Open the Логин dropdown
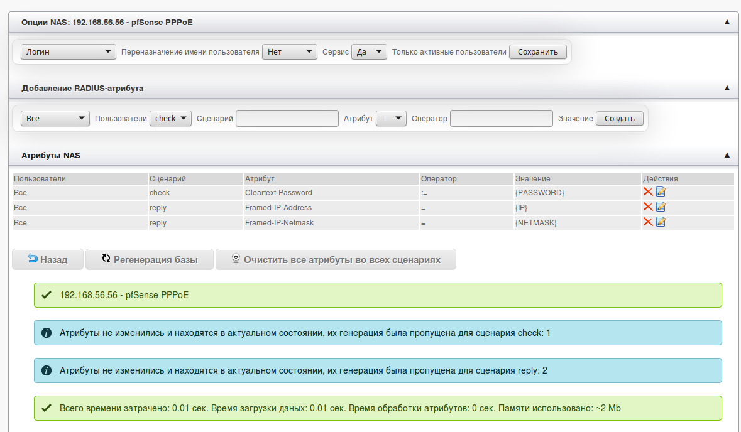 tap(68, 52)
